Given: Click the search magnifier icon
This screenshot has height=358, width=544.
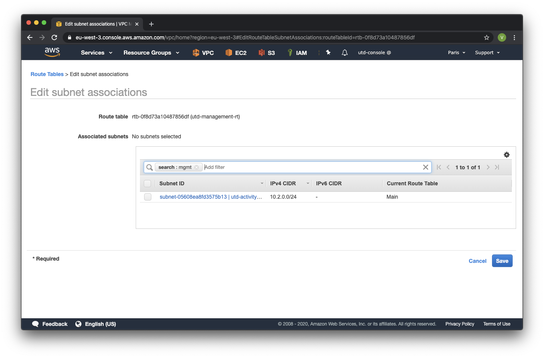Looking at the screenshot, I should click(149, 167).
